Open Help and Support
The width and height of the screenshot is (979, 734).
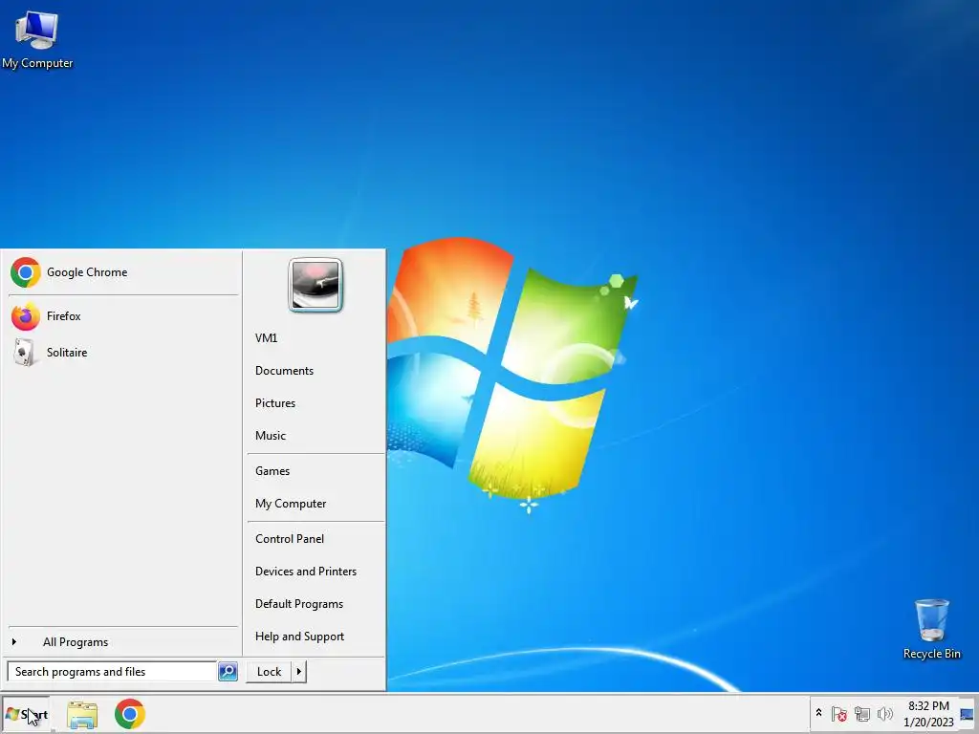click(315, 636)
